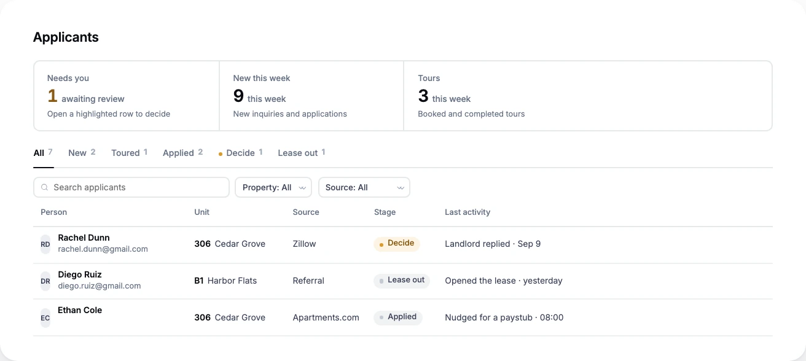Click the Applicants page heading
The image size is (806, 361).
click(x=66, y=37)
